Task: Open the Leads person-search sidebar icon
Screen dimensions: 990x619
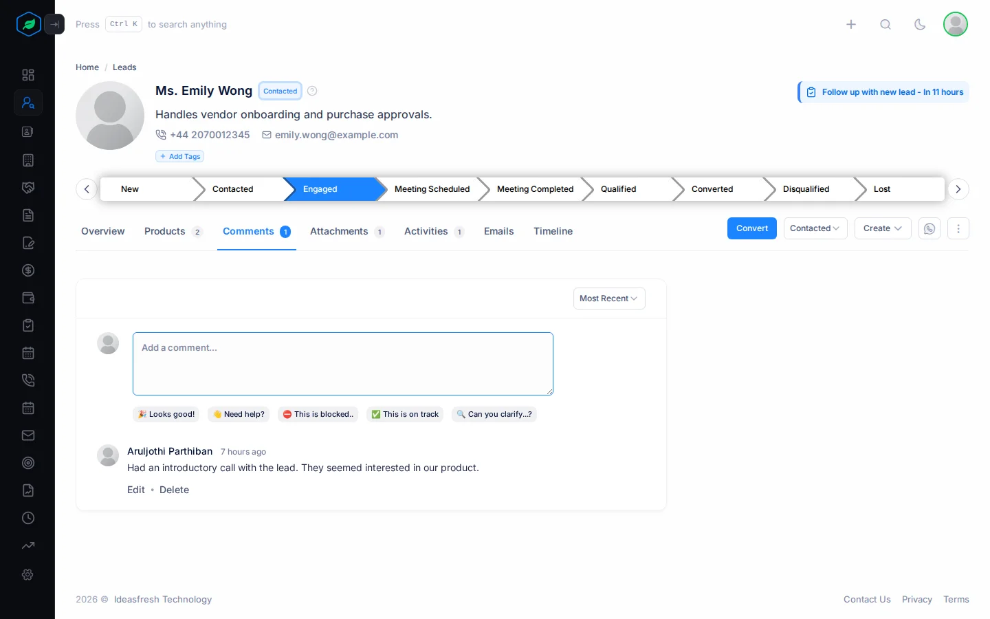Action: [x=28, y=102]
